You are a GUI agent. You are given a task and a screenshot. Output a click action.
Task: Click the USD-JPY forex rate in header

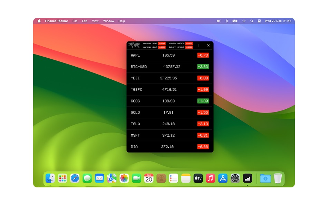pos(181,43)
